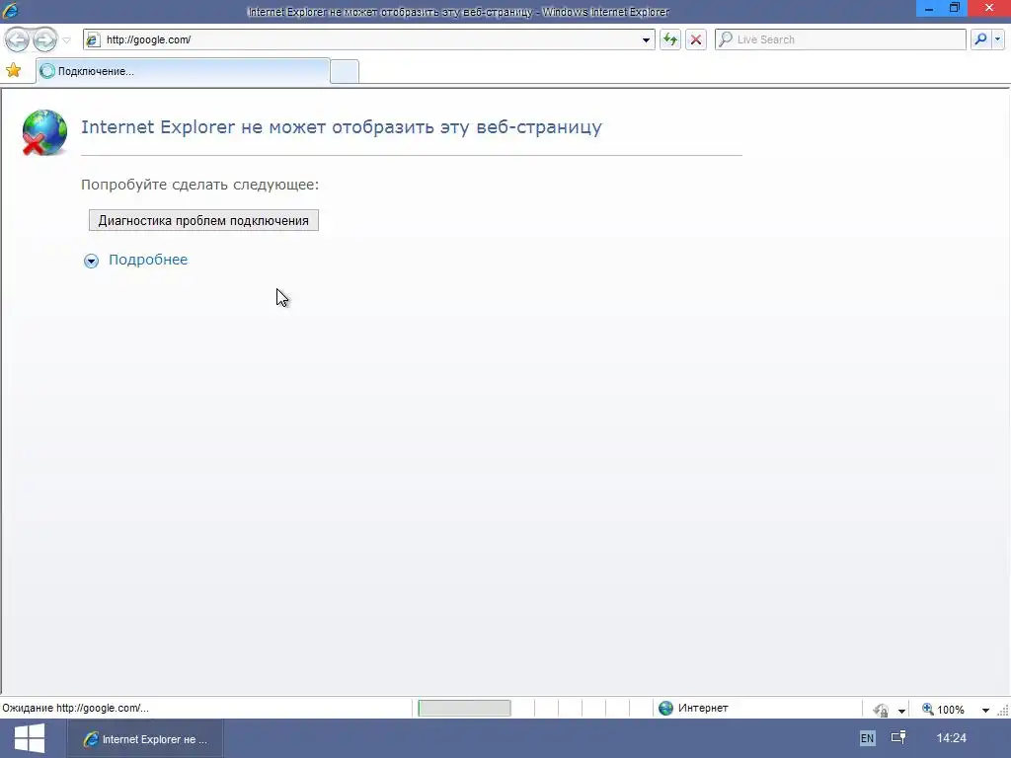Click the page loading progress bar
Viewport: 1011px width, 758px height.
pos(464,709)
